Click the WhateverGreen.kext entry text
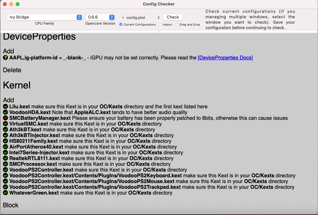This screenshot has height=215, width=318. pos(91,193)
